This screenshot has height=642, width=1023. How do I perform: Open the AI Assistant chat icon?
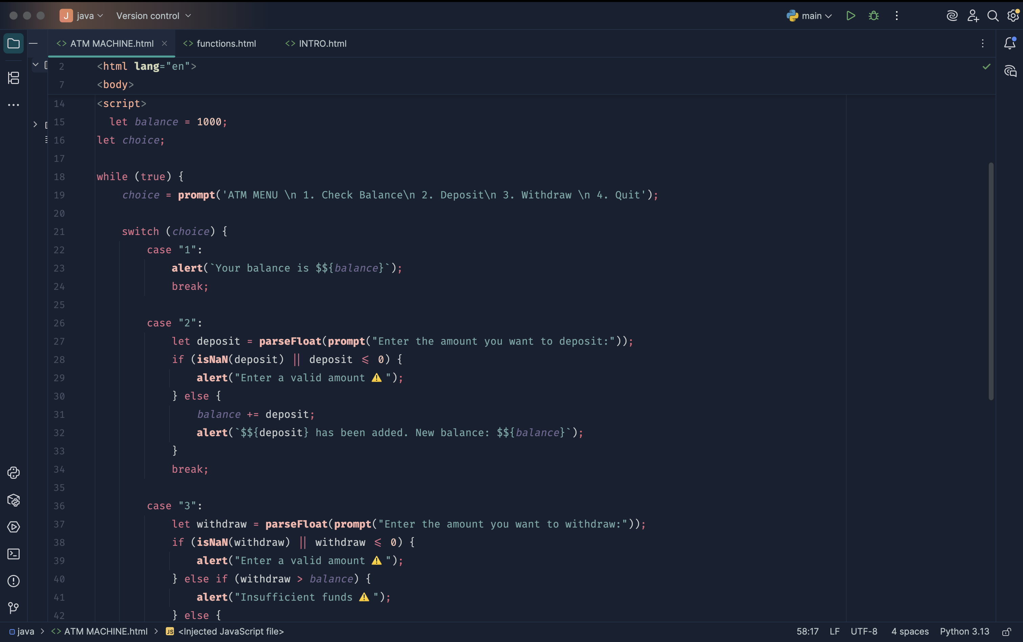pyautogui.click(x=1010, y=71)
